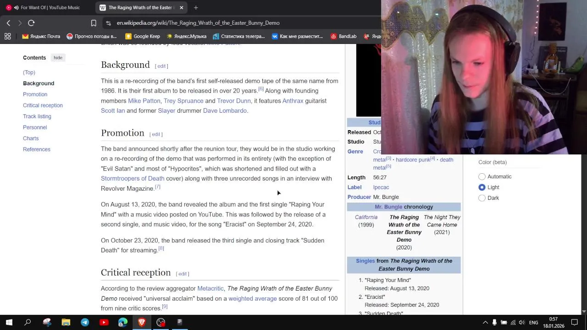Open California album link in chronology
This screenshot has height=330, width=587.
366,217
